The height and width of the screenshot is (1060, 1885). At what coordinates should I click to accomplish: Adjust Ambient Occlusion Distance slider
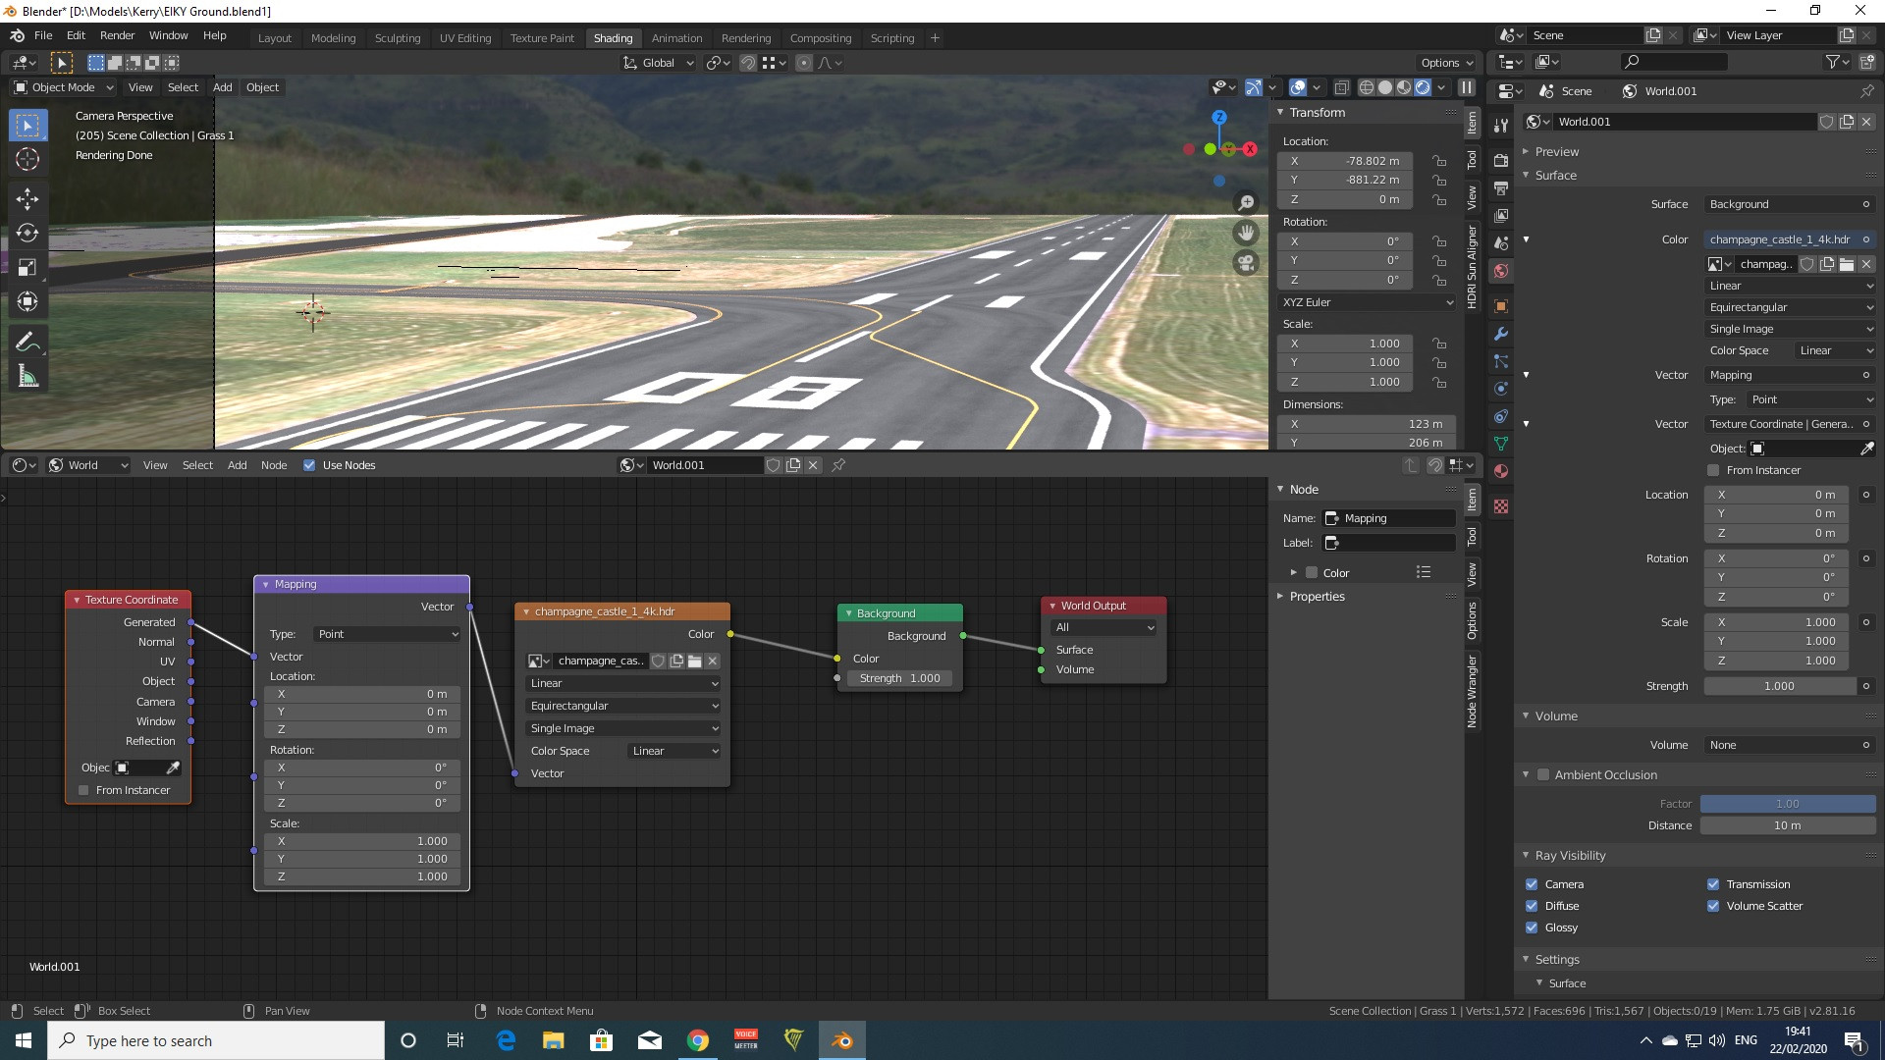(1788, 825)
